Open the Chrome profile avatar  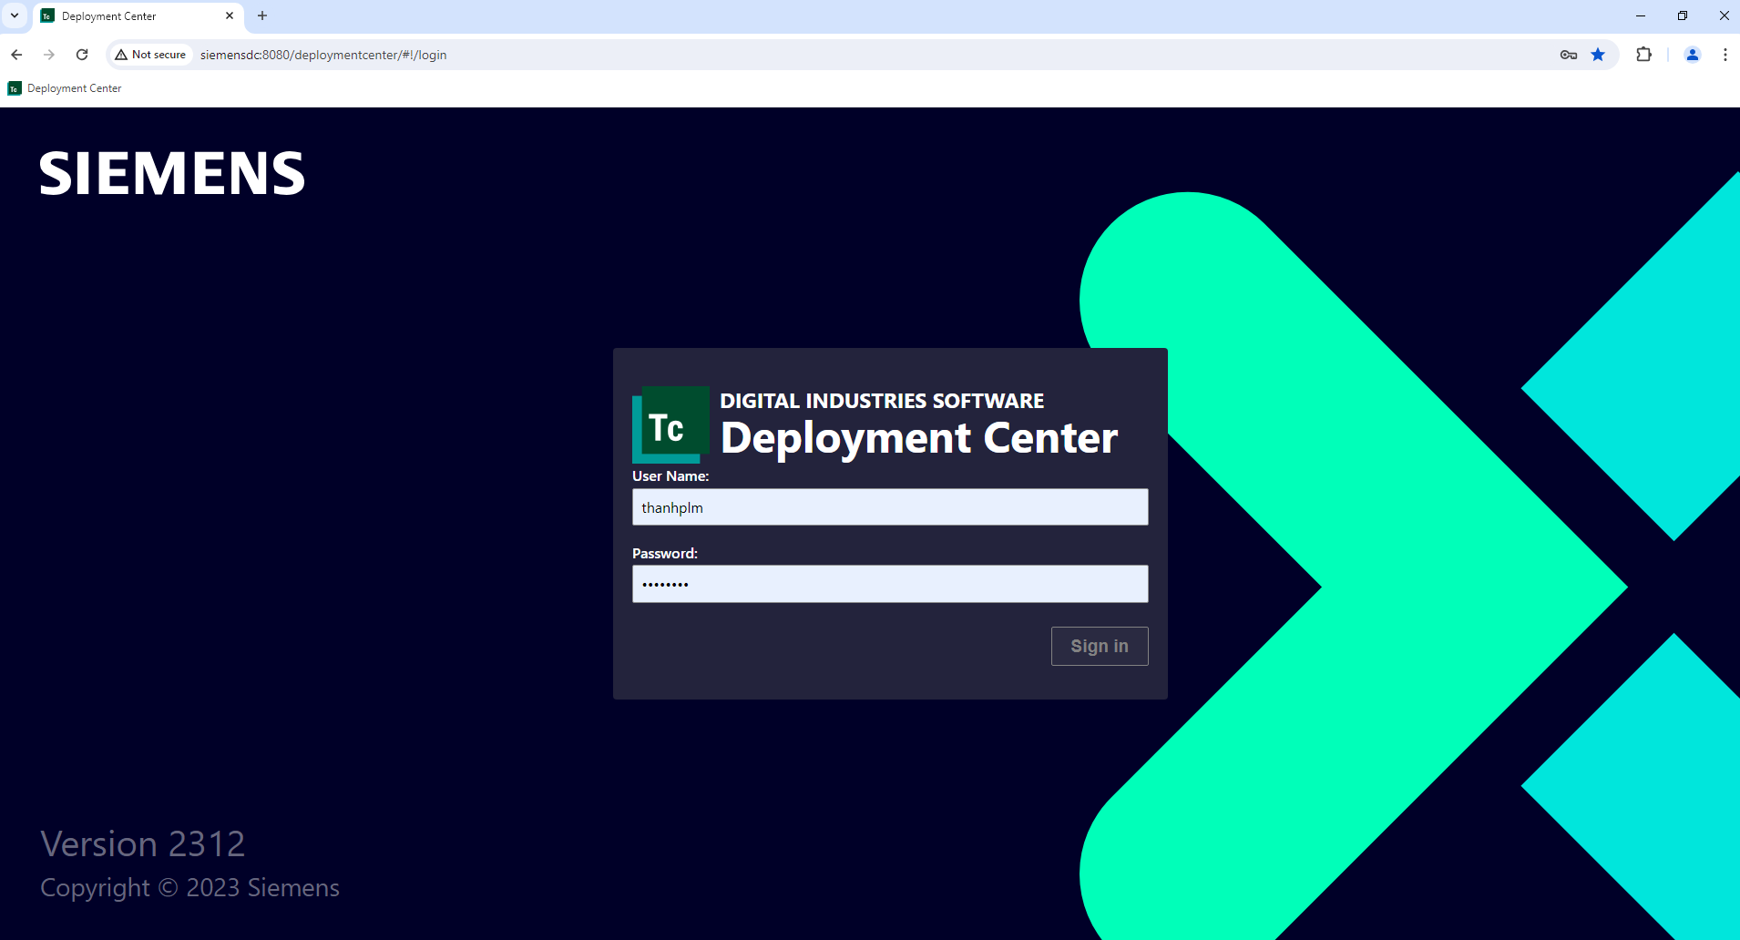click(x=1692, y=55)
